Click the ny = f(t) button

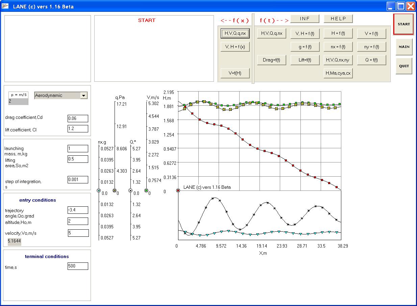[371, 47]
